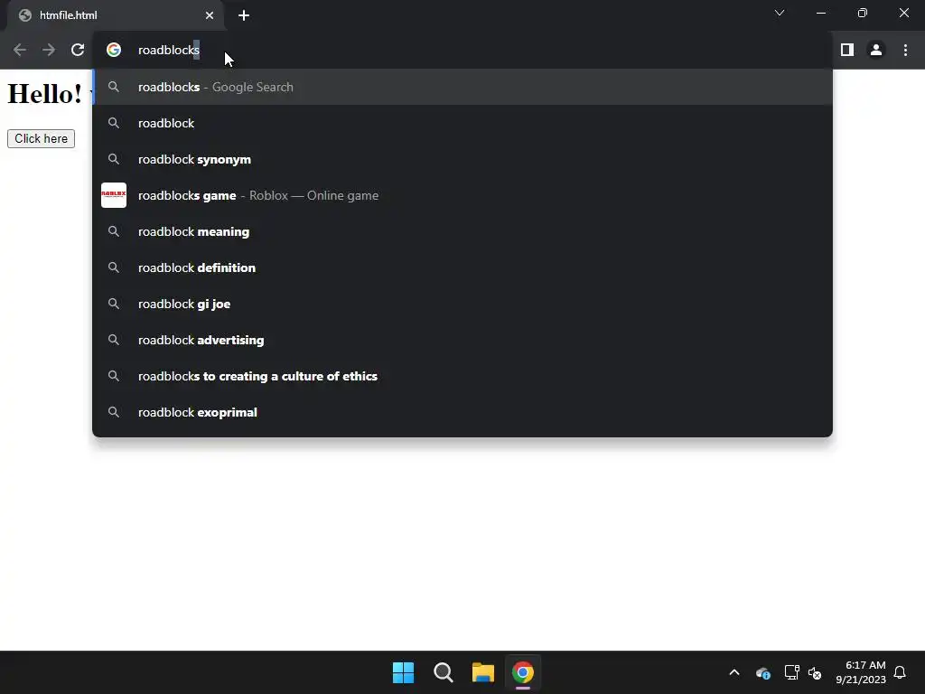Go forward with the right arrow button
925x694 pixels.
(49, 51)
